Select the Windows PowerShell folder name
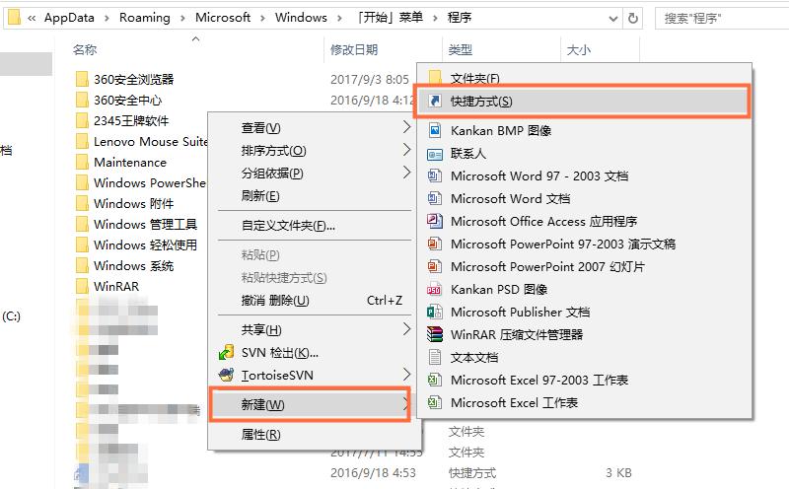 (x=150, y=182)
